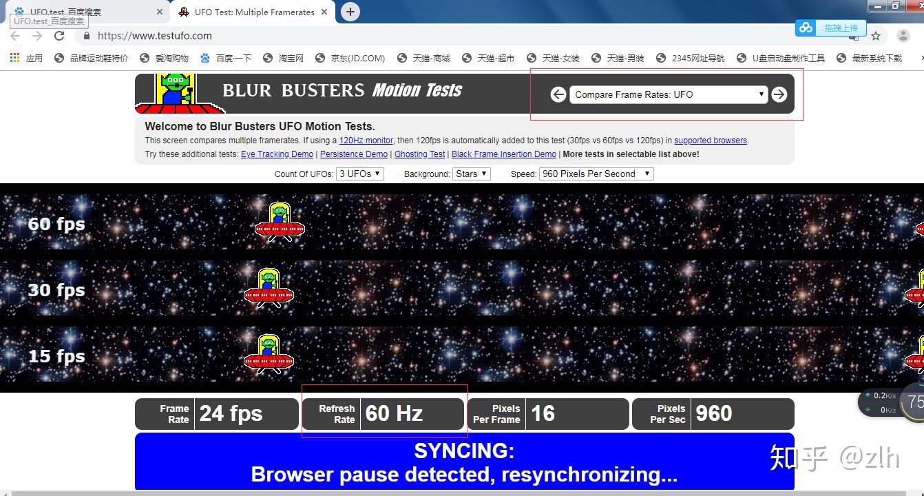Open the 爱淘购物 bookmark
The image size is (924, 496).
coord(164,58)
